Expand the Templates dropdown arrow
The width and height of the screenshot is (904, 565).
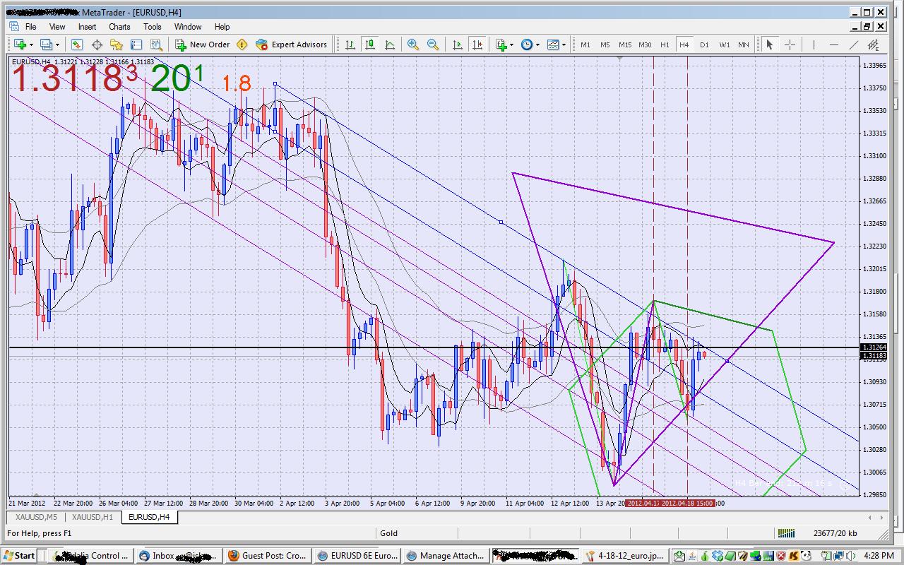coord(564,44)
